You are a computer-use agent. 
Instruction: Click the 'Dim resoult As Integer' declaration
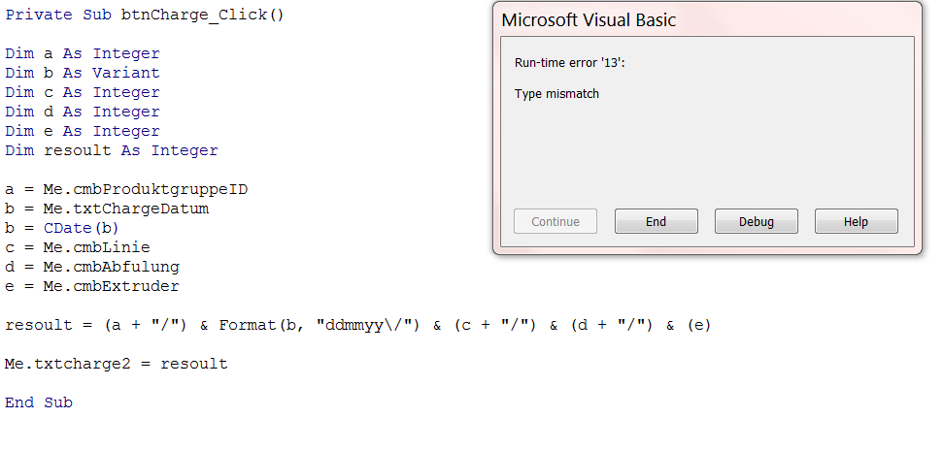[x=112, y=150]
